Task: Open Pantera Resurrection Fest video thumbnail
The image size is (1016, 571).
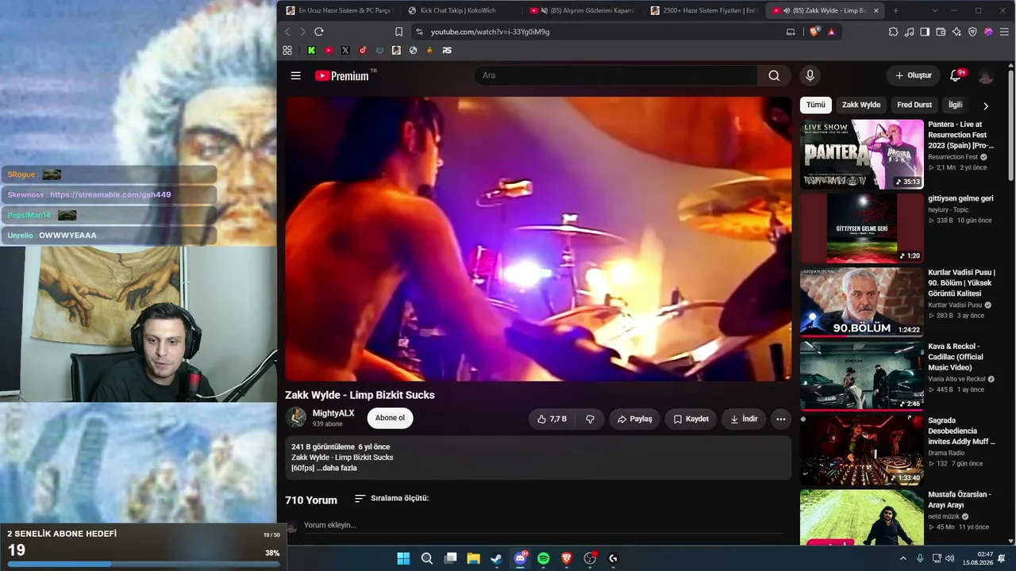Action: (x=862, y=155)
